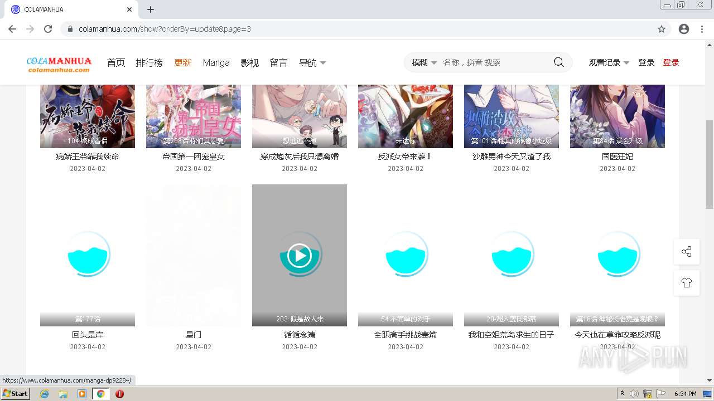Open 星门 title link

tap(194, 335)
